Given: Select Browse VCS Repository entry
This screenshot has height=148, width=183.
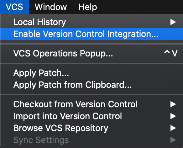Looking at the screenshot, I should (91, 128).
